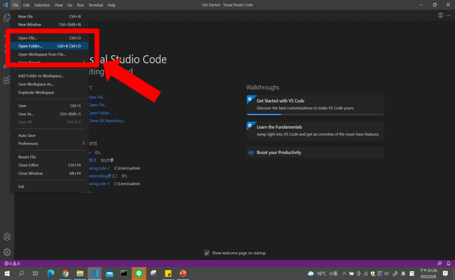Open the Selection menu
Screen dimensions: 455x280
42,5
